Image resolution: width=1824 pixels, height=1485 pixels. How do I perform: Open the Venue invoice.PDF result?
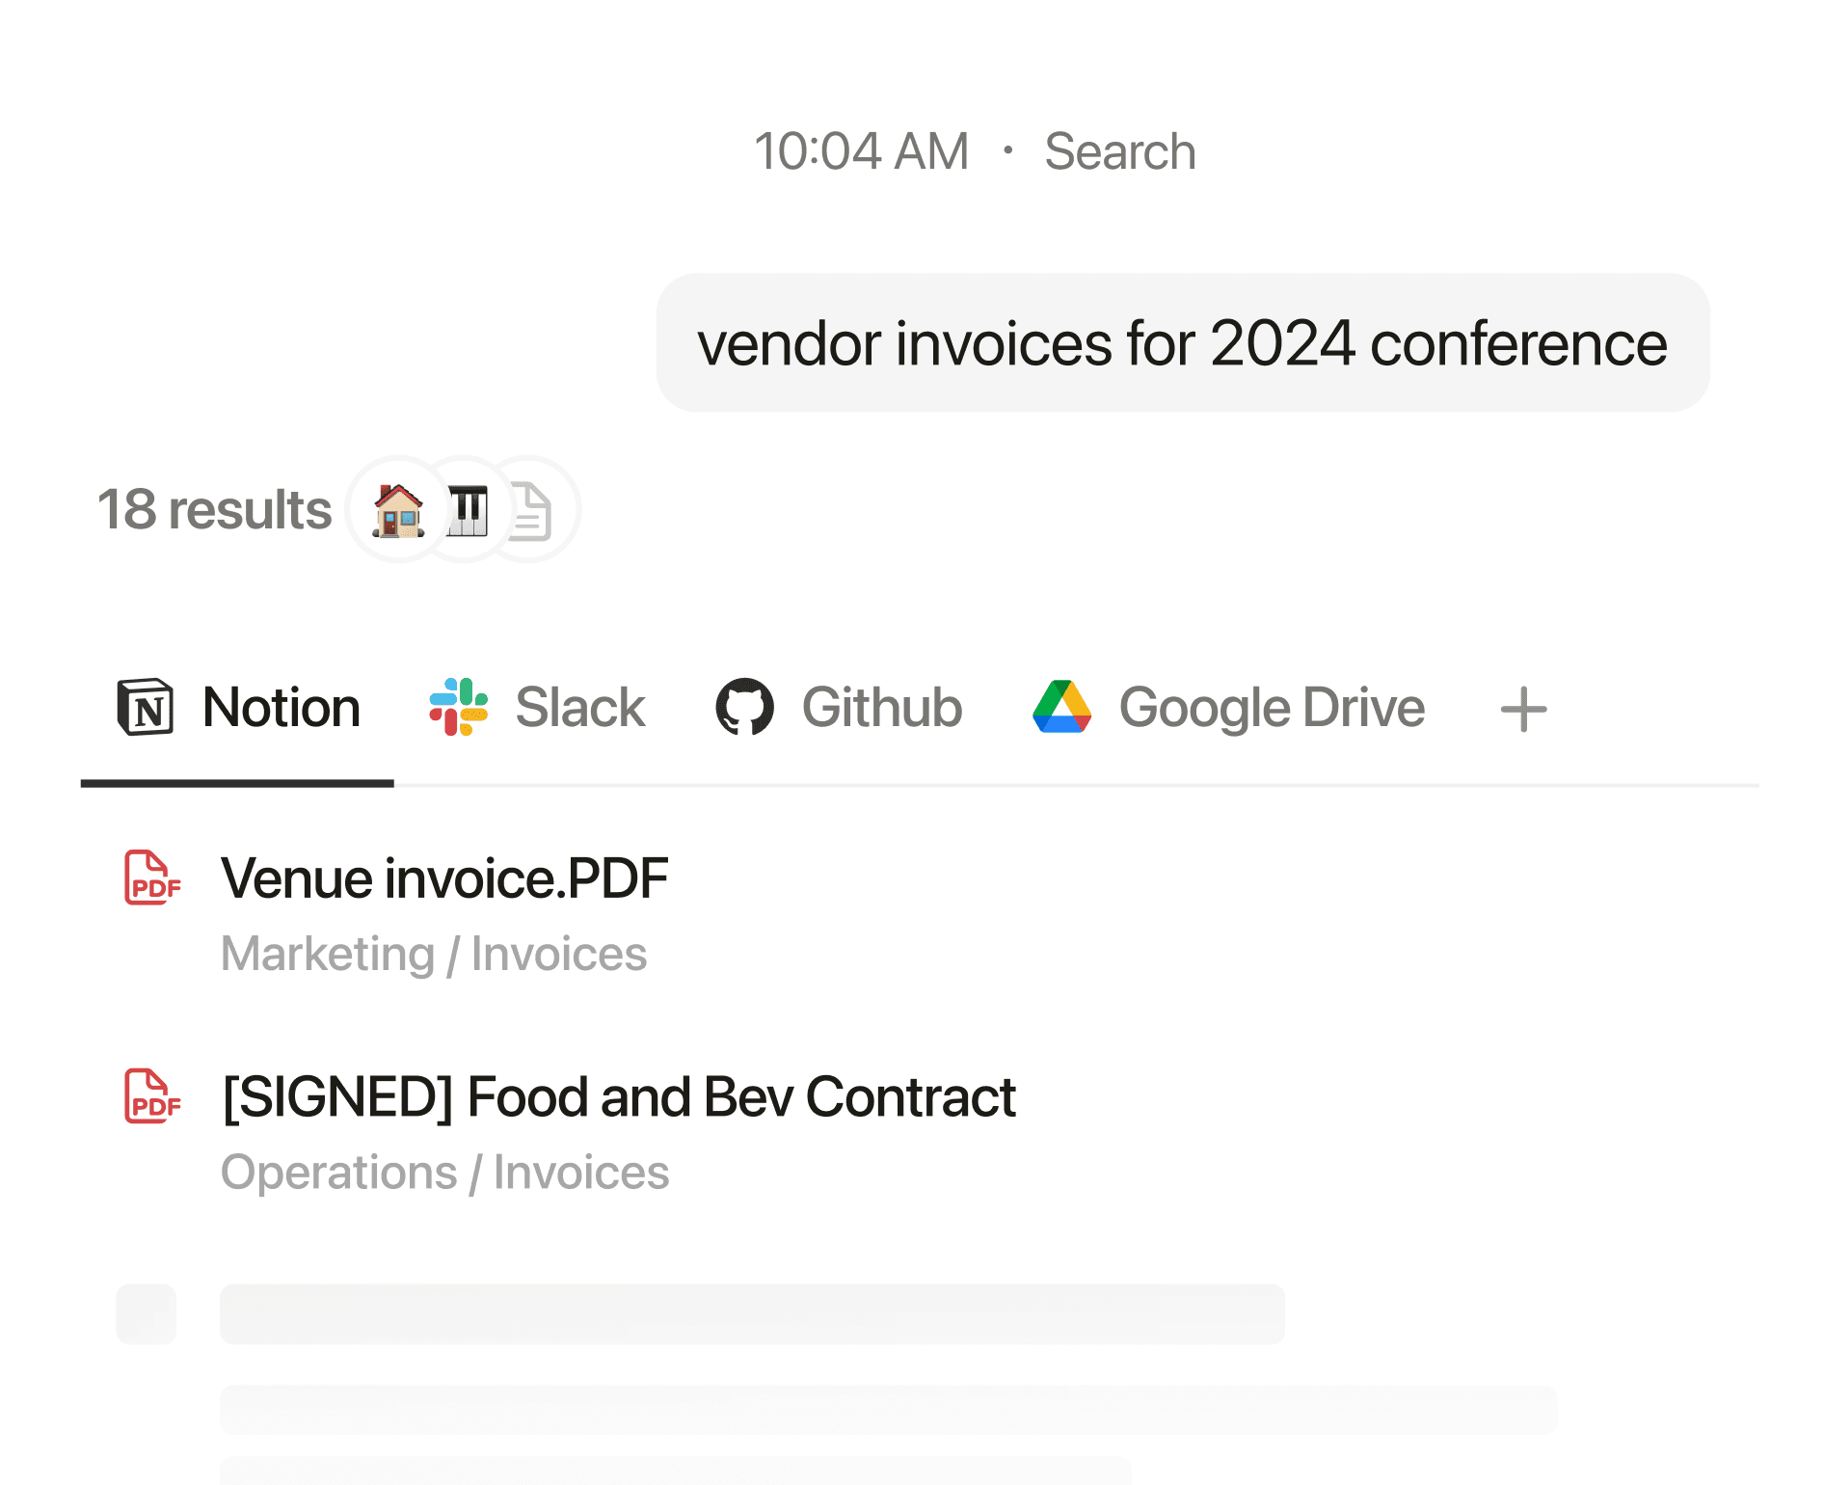click(x=444, y=878)
